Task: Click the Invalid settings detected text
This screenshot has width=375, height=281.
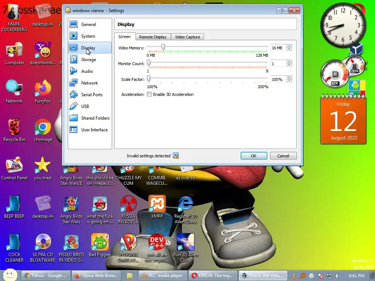Action: click(x=149, y=156)
